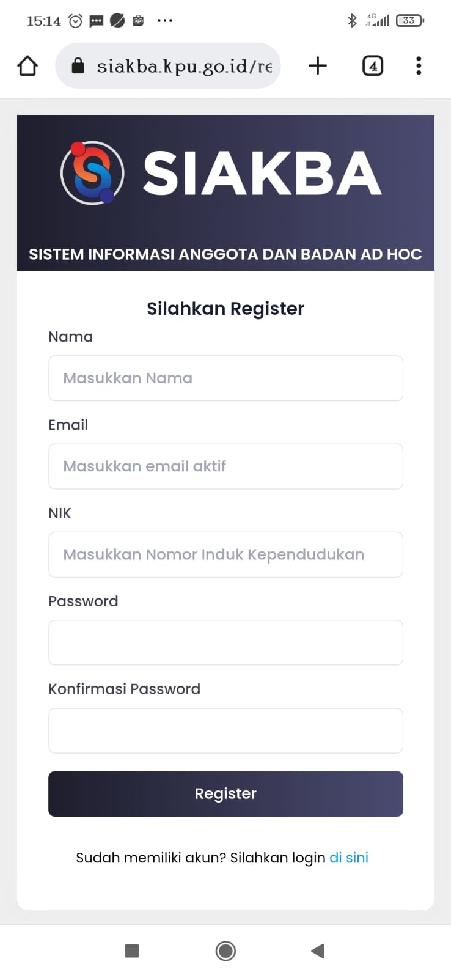451x978 pixels.
Task: Open the tab switcher showing 4 tabs
Action: coord(373,65)
